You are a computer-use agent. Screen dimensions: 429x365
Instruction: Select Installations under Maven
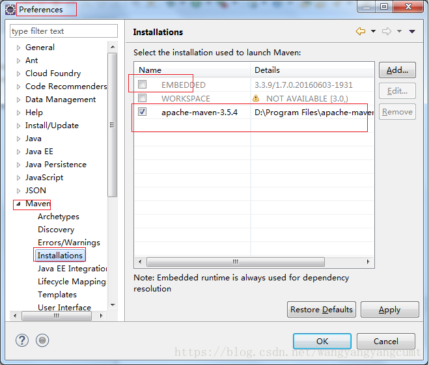click(x=60, y=255)
